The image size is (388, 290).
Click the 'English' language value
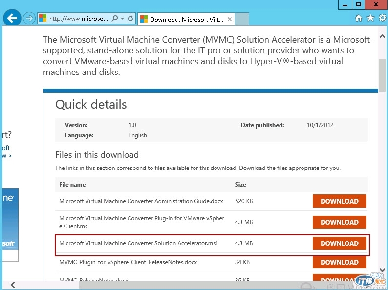coord(138,135)
